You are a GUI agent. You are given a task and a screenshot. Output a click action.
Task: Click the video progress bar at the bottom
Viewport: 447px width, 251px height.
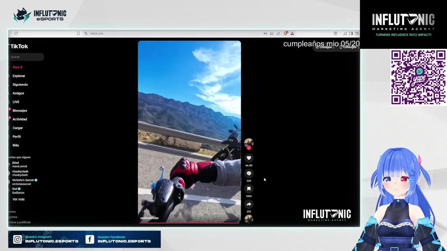[x=189, y=222]
